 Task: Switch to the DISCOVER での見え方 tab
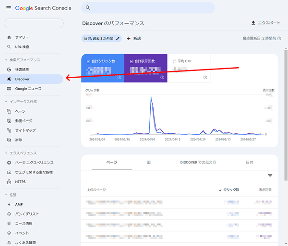(198, 163)
